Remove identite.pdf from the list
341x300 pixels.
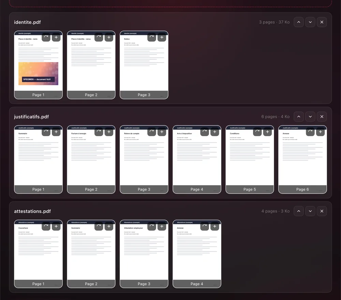(322, 22)
